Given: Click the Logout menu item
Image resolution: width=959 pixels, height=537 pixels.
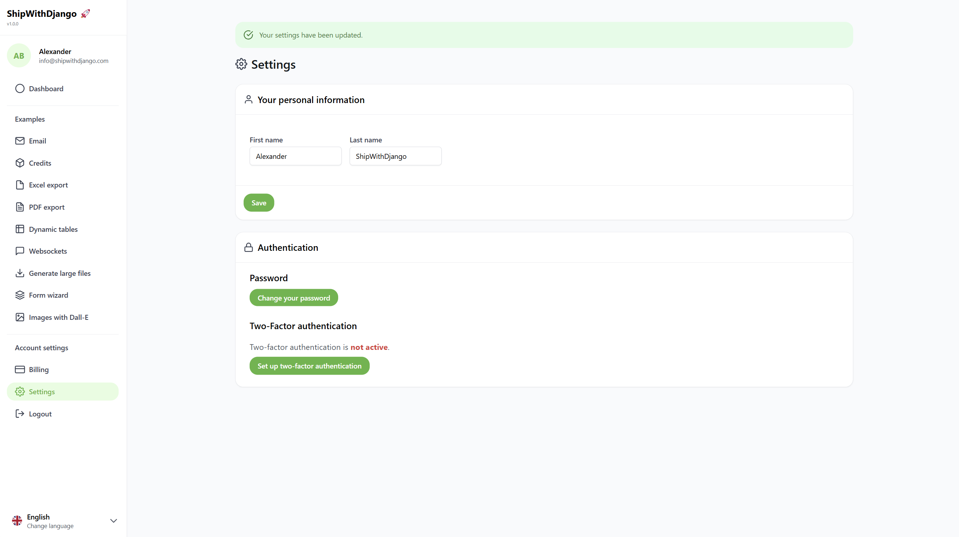Looking at the screenshot, I should point(40,413).
